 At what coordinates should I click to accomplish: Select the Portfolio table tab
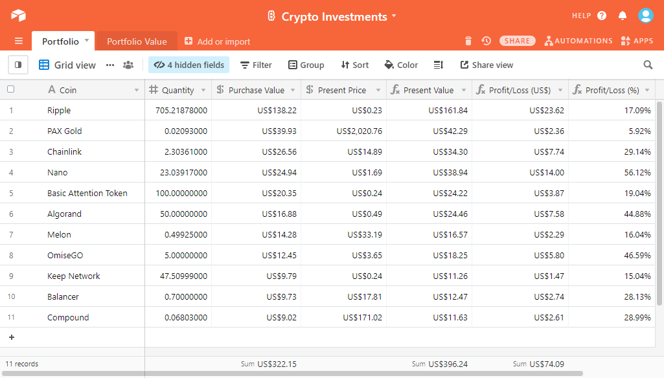[x=60, y=41]
